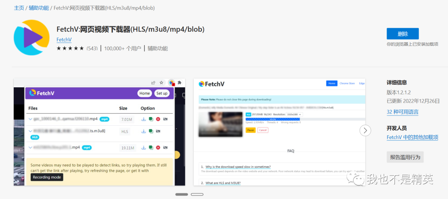Image resolution: width=448 pixels, height=199 pixels.
Task: Select the second carousel page indicator
Action: pyautogui.click(x=197, y=194)
